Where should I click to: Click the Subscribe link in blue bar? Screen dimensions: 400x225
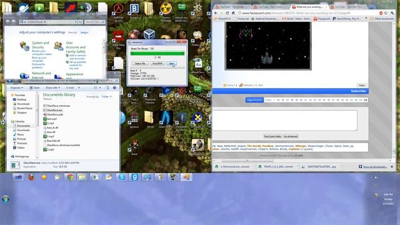358,91
